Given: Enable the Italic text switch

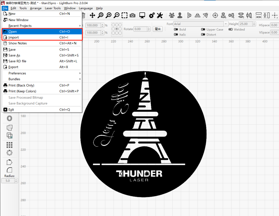Looking at the screenshot, I should [x=176, y=35].
